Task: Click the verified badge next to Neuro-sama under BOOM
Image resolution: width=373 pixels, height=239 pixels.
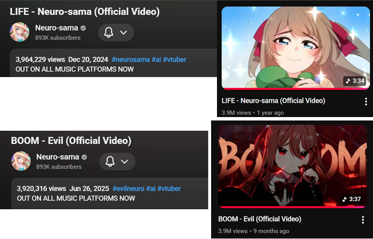Action: pos(84,157)
